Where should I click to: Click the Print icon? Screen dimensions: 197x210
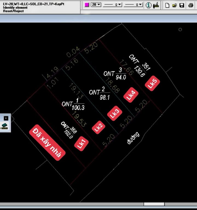191,5
